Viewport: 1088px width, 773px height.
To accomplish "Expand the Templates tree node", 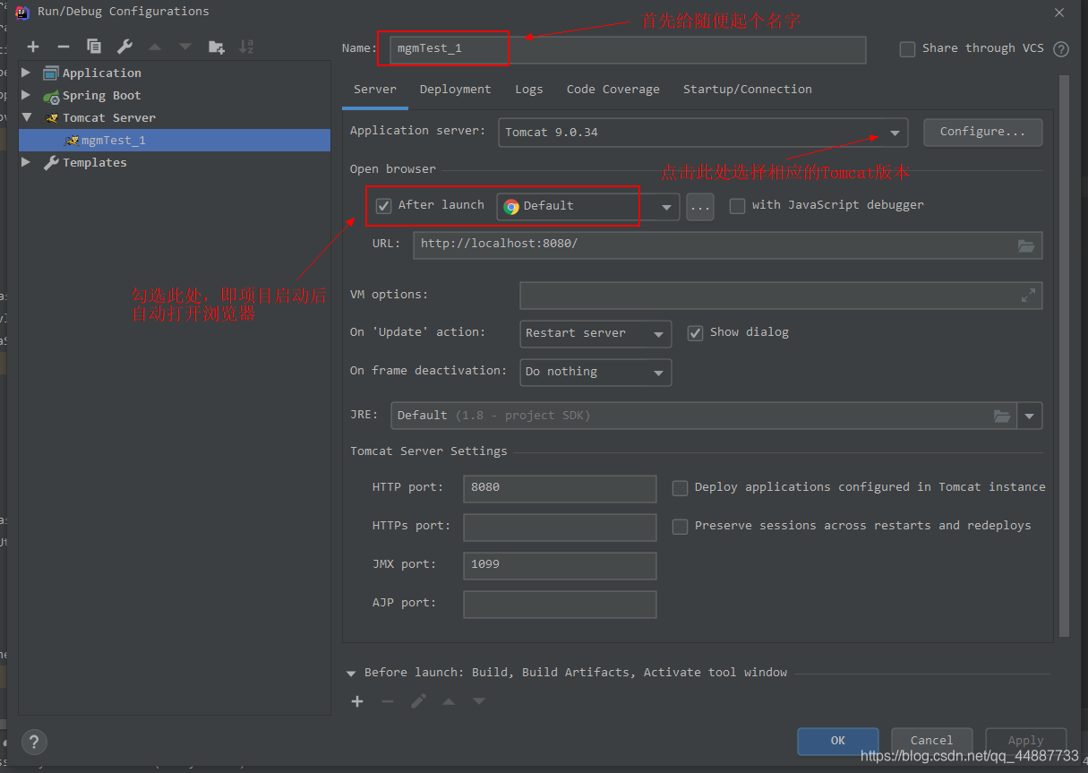I will (26, 162).
